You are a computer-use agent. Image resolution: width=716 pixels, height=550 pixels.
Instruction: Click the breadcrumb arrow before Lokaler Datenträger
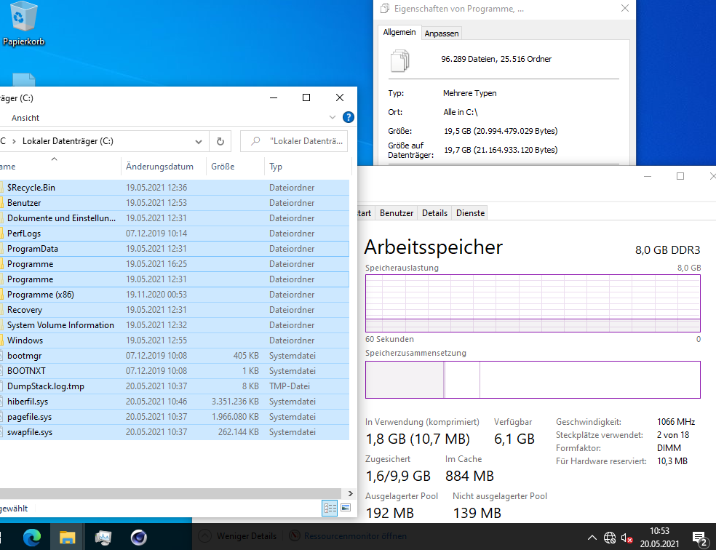[14, 141]
